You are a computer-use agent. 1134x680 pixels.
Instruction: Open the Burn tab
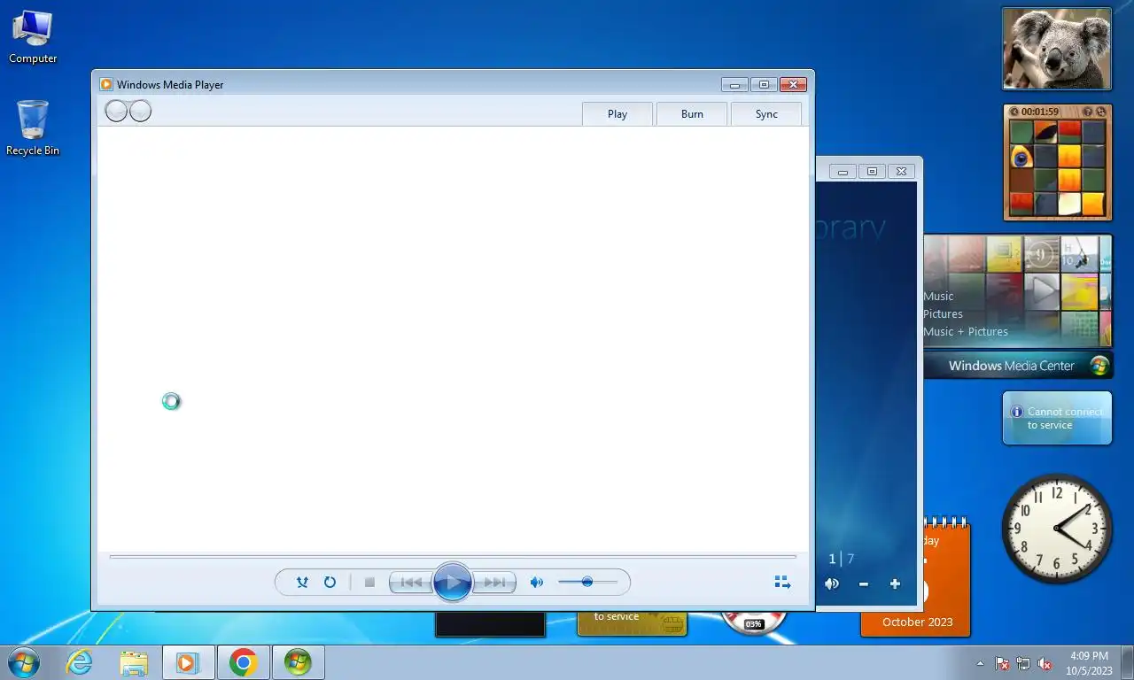[x=692, y=114]
